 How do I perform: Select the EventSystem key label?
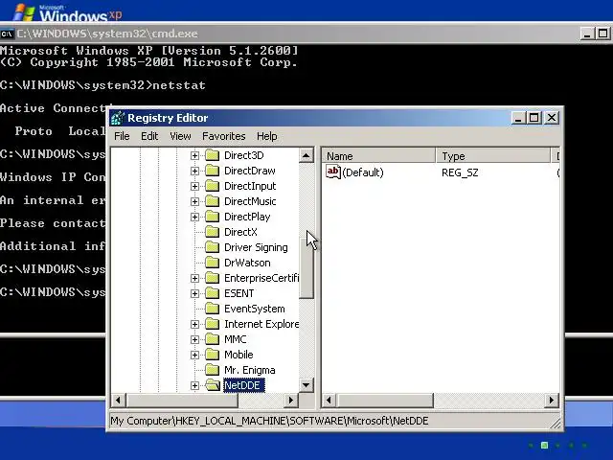[254, 309]
